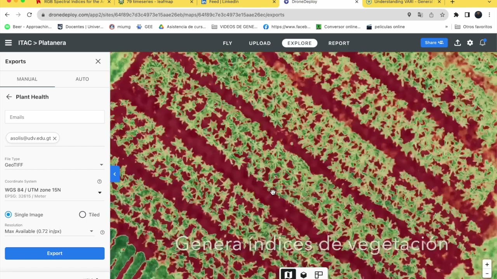Open the miumg bookmark
497x279 pixels.
tap(120, 27)
